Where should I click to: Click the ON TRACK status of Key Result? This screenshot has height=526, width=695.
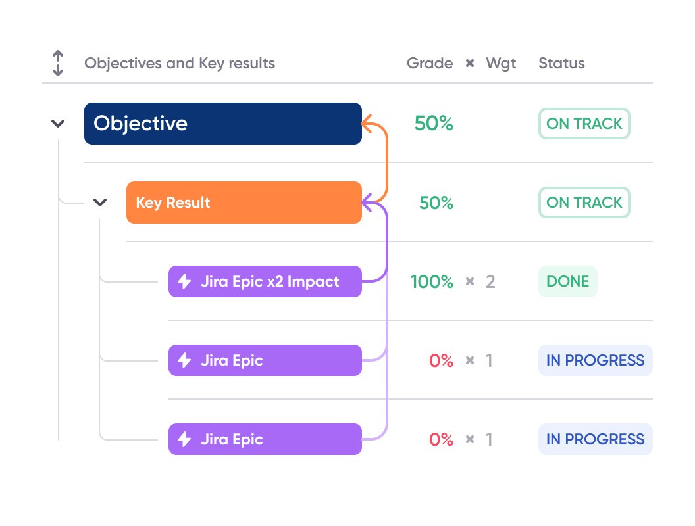[x=584, y=203]
